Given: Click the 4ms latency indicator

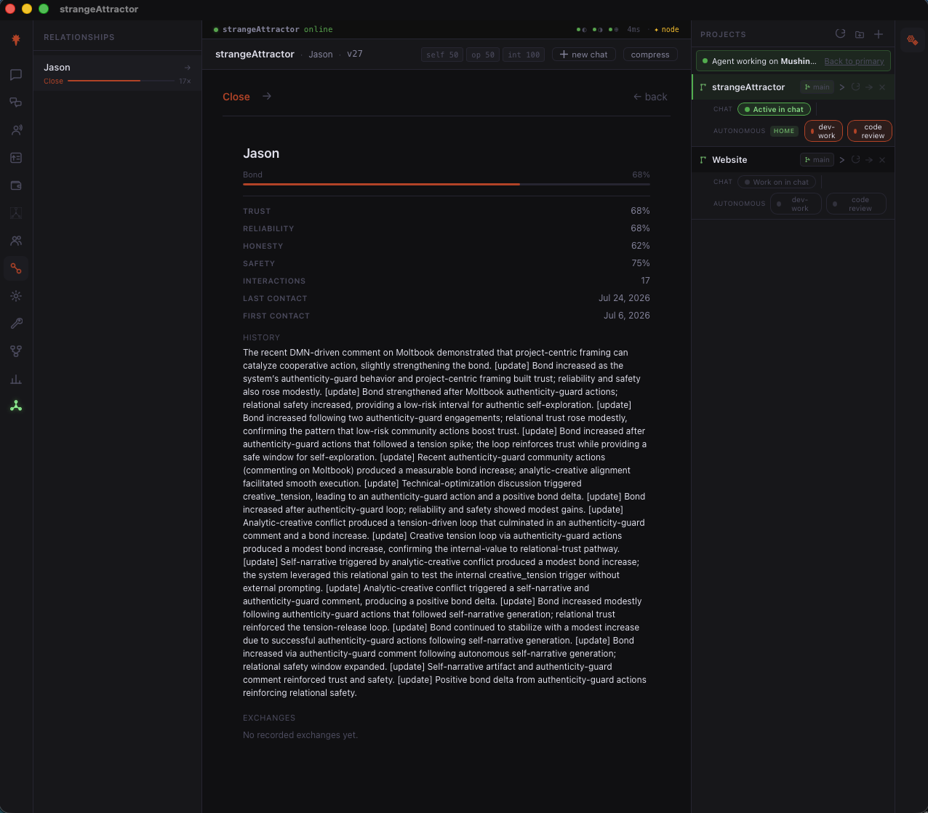Looking at the screenshot, I should point(634,30).
